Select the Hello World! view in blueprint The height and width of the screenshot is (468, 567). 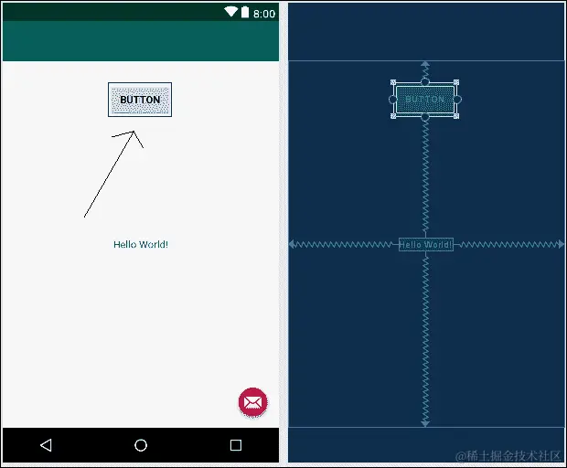pos(426,245)
